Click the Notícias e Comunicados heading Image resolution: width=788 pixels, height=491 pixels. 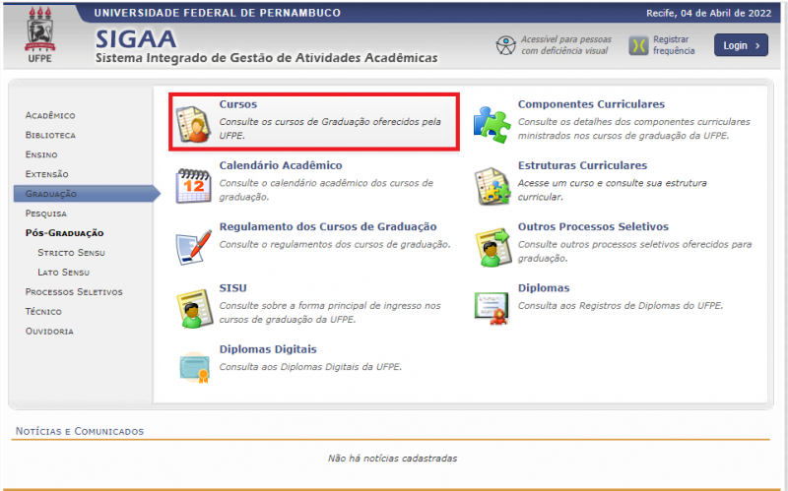[80, 431]
